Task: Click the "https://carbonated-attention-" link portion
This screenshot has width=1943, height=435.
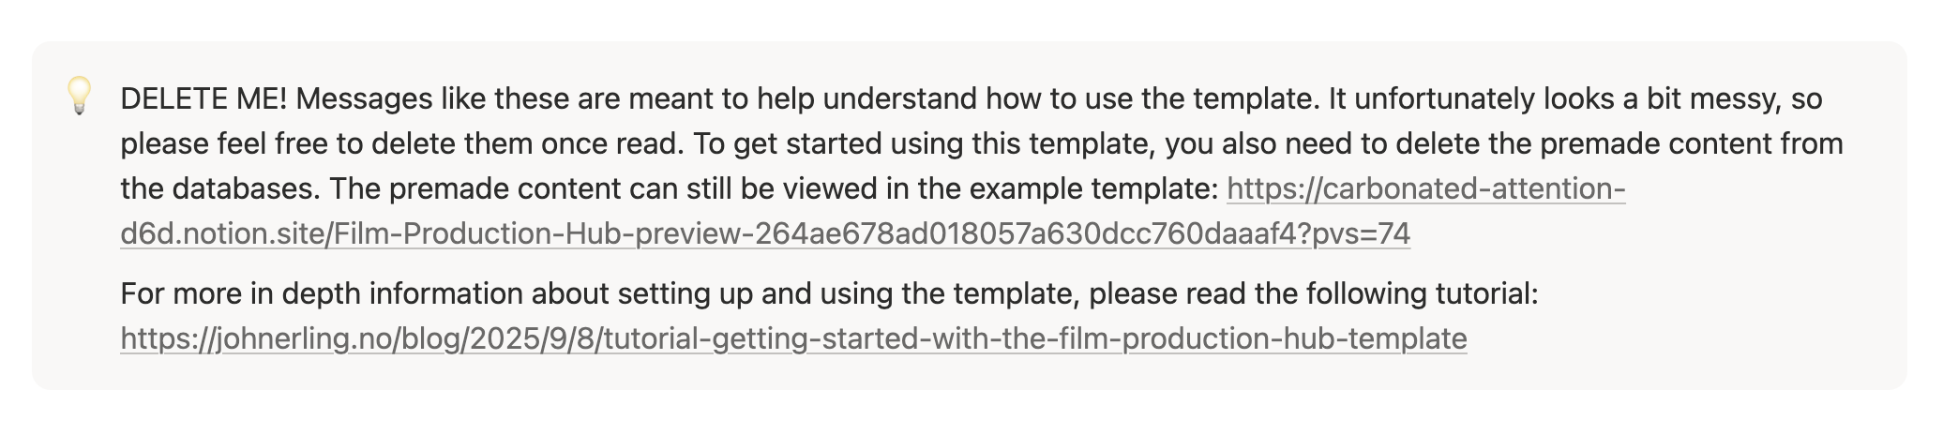Action: click(1425, 188)
